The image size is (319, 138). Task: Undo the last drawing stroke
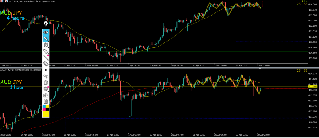point(46,76)
